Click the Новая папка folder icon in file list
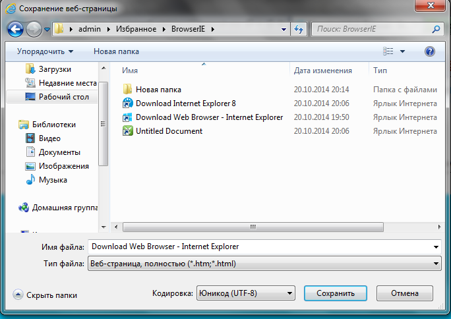The width and height of the screenshot is (451, 319). (127, 90)
